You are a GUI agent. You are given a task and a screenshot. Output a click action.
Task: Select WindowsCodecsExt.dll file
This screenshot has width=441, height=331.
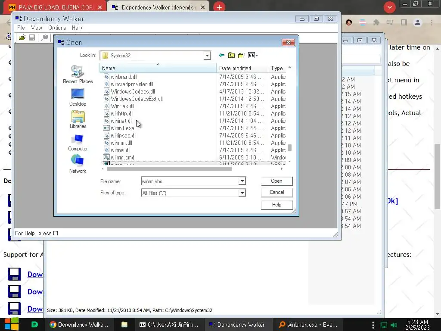(137, 99)
